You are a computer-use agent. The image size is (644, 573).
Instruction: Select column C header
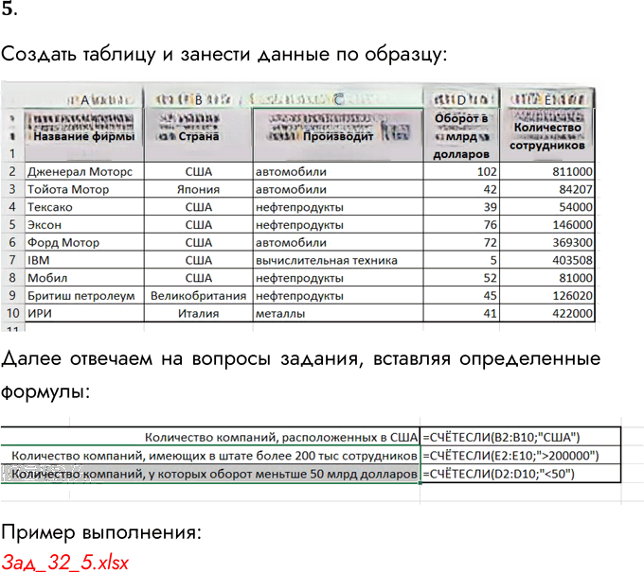338,99
